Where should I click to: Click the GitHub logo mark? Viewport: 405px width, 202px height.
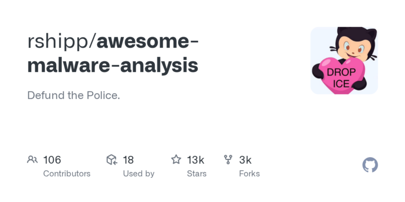[371, 165]
